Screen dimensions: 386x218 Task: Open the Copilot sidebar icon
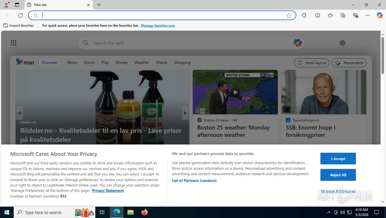(380, 15)
